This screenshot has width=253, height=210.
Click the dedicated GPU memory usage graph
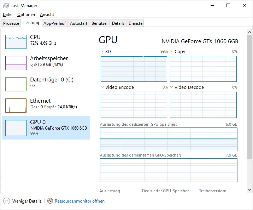(169, 140)
